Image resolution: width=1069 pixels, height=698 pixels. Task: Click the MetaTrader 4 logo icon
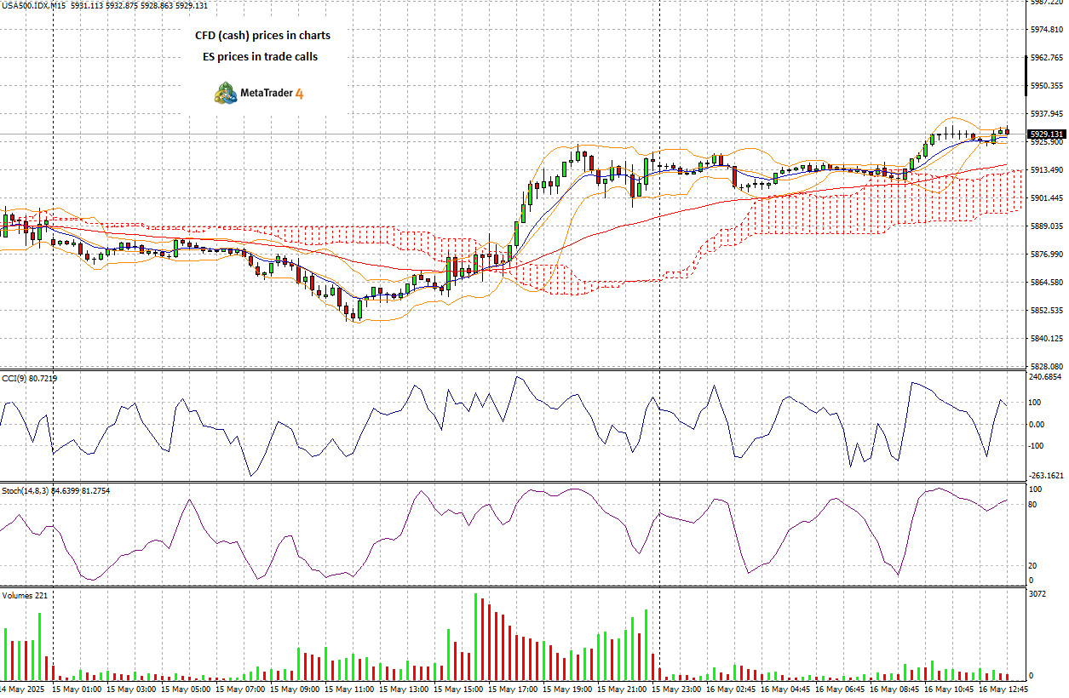point(226,93)
